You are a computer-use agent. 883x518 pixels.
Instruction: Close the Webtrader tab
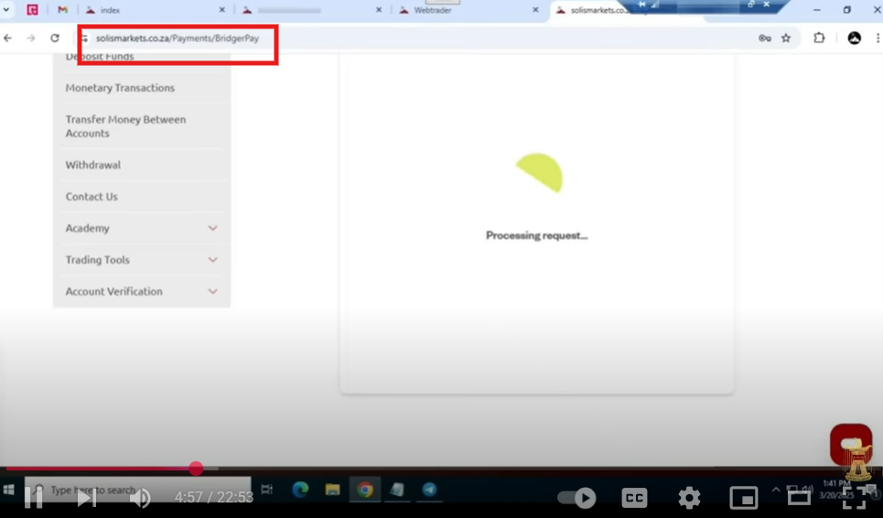pos(535,10)
